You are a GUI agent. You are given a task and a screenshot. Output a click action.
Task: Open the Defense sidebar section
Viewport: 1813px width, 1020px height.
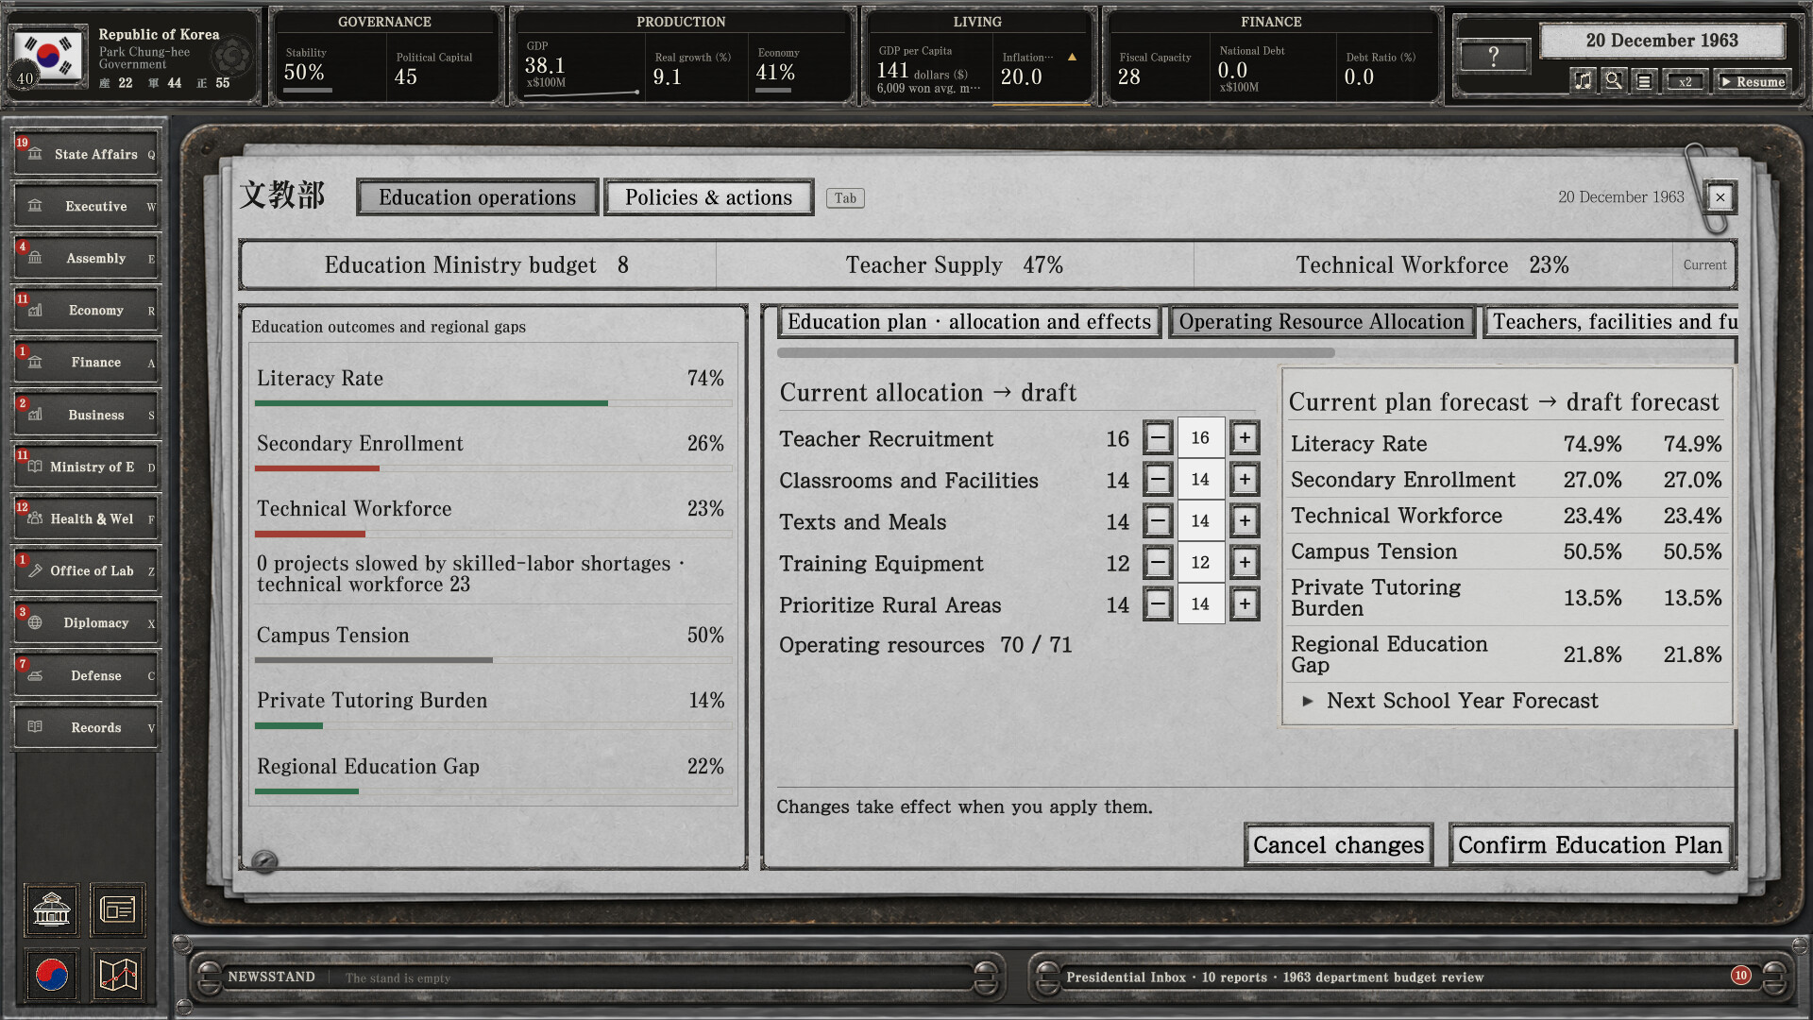coord(86,675)
